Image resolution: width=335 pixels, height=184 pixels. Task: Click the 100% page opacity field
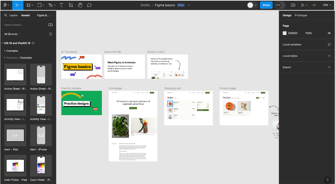(x=309, y=33)
